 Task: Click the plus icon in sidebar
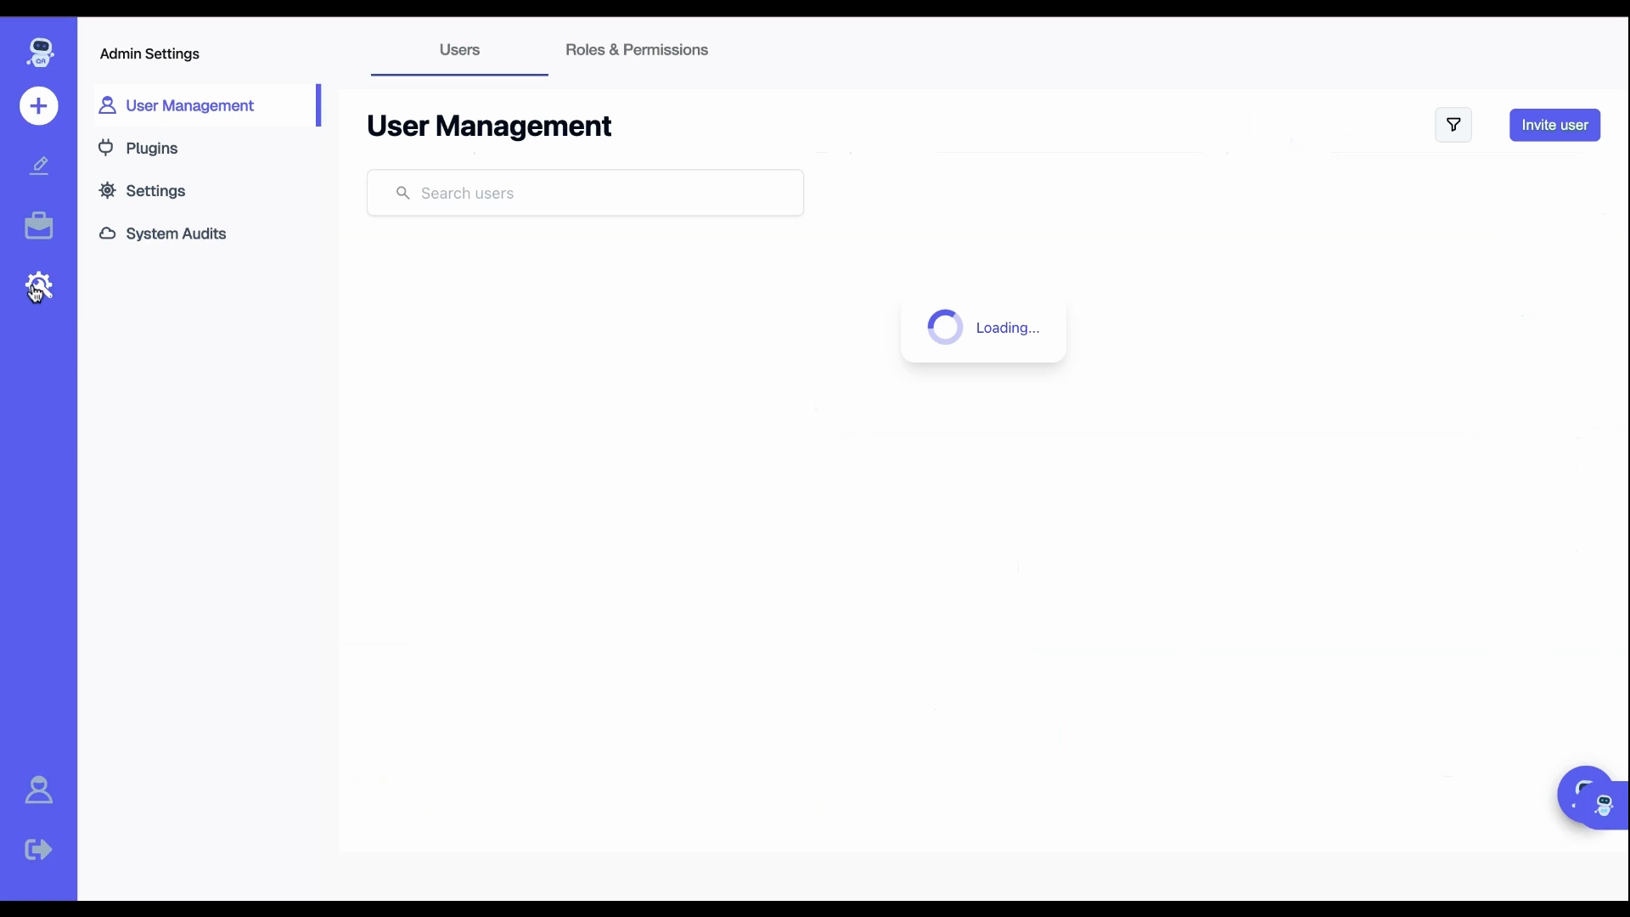click(39, 106)
